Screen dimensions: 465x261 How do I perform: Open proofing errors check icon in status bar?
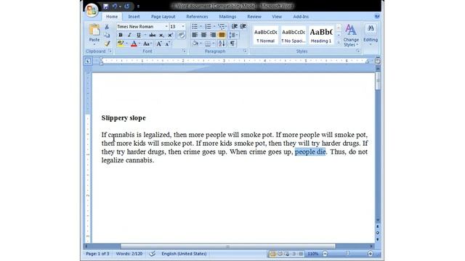(x=152, y=254)
